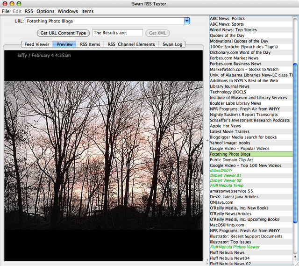Open the RSS Channel Elements tab
The width and height of the screenshot is (299, 266).
click(x=131, y=44)
